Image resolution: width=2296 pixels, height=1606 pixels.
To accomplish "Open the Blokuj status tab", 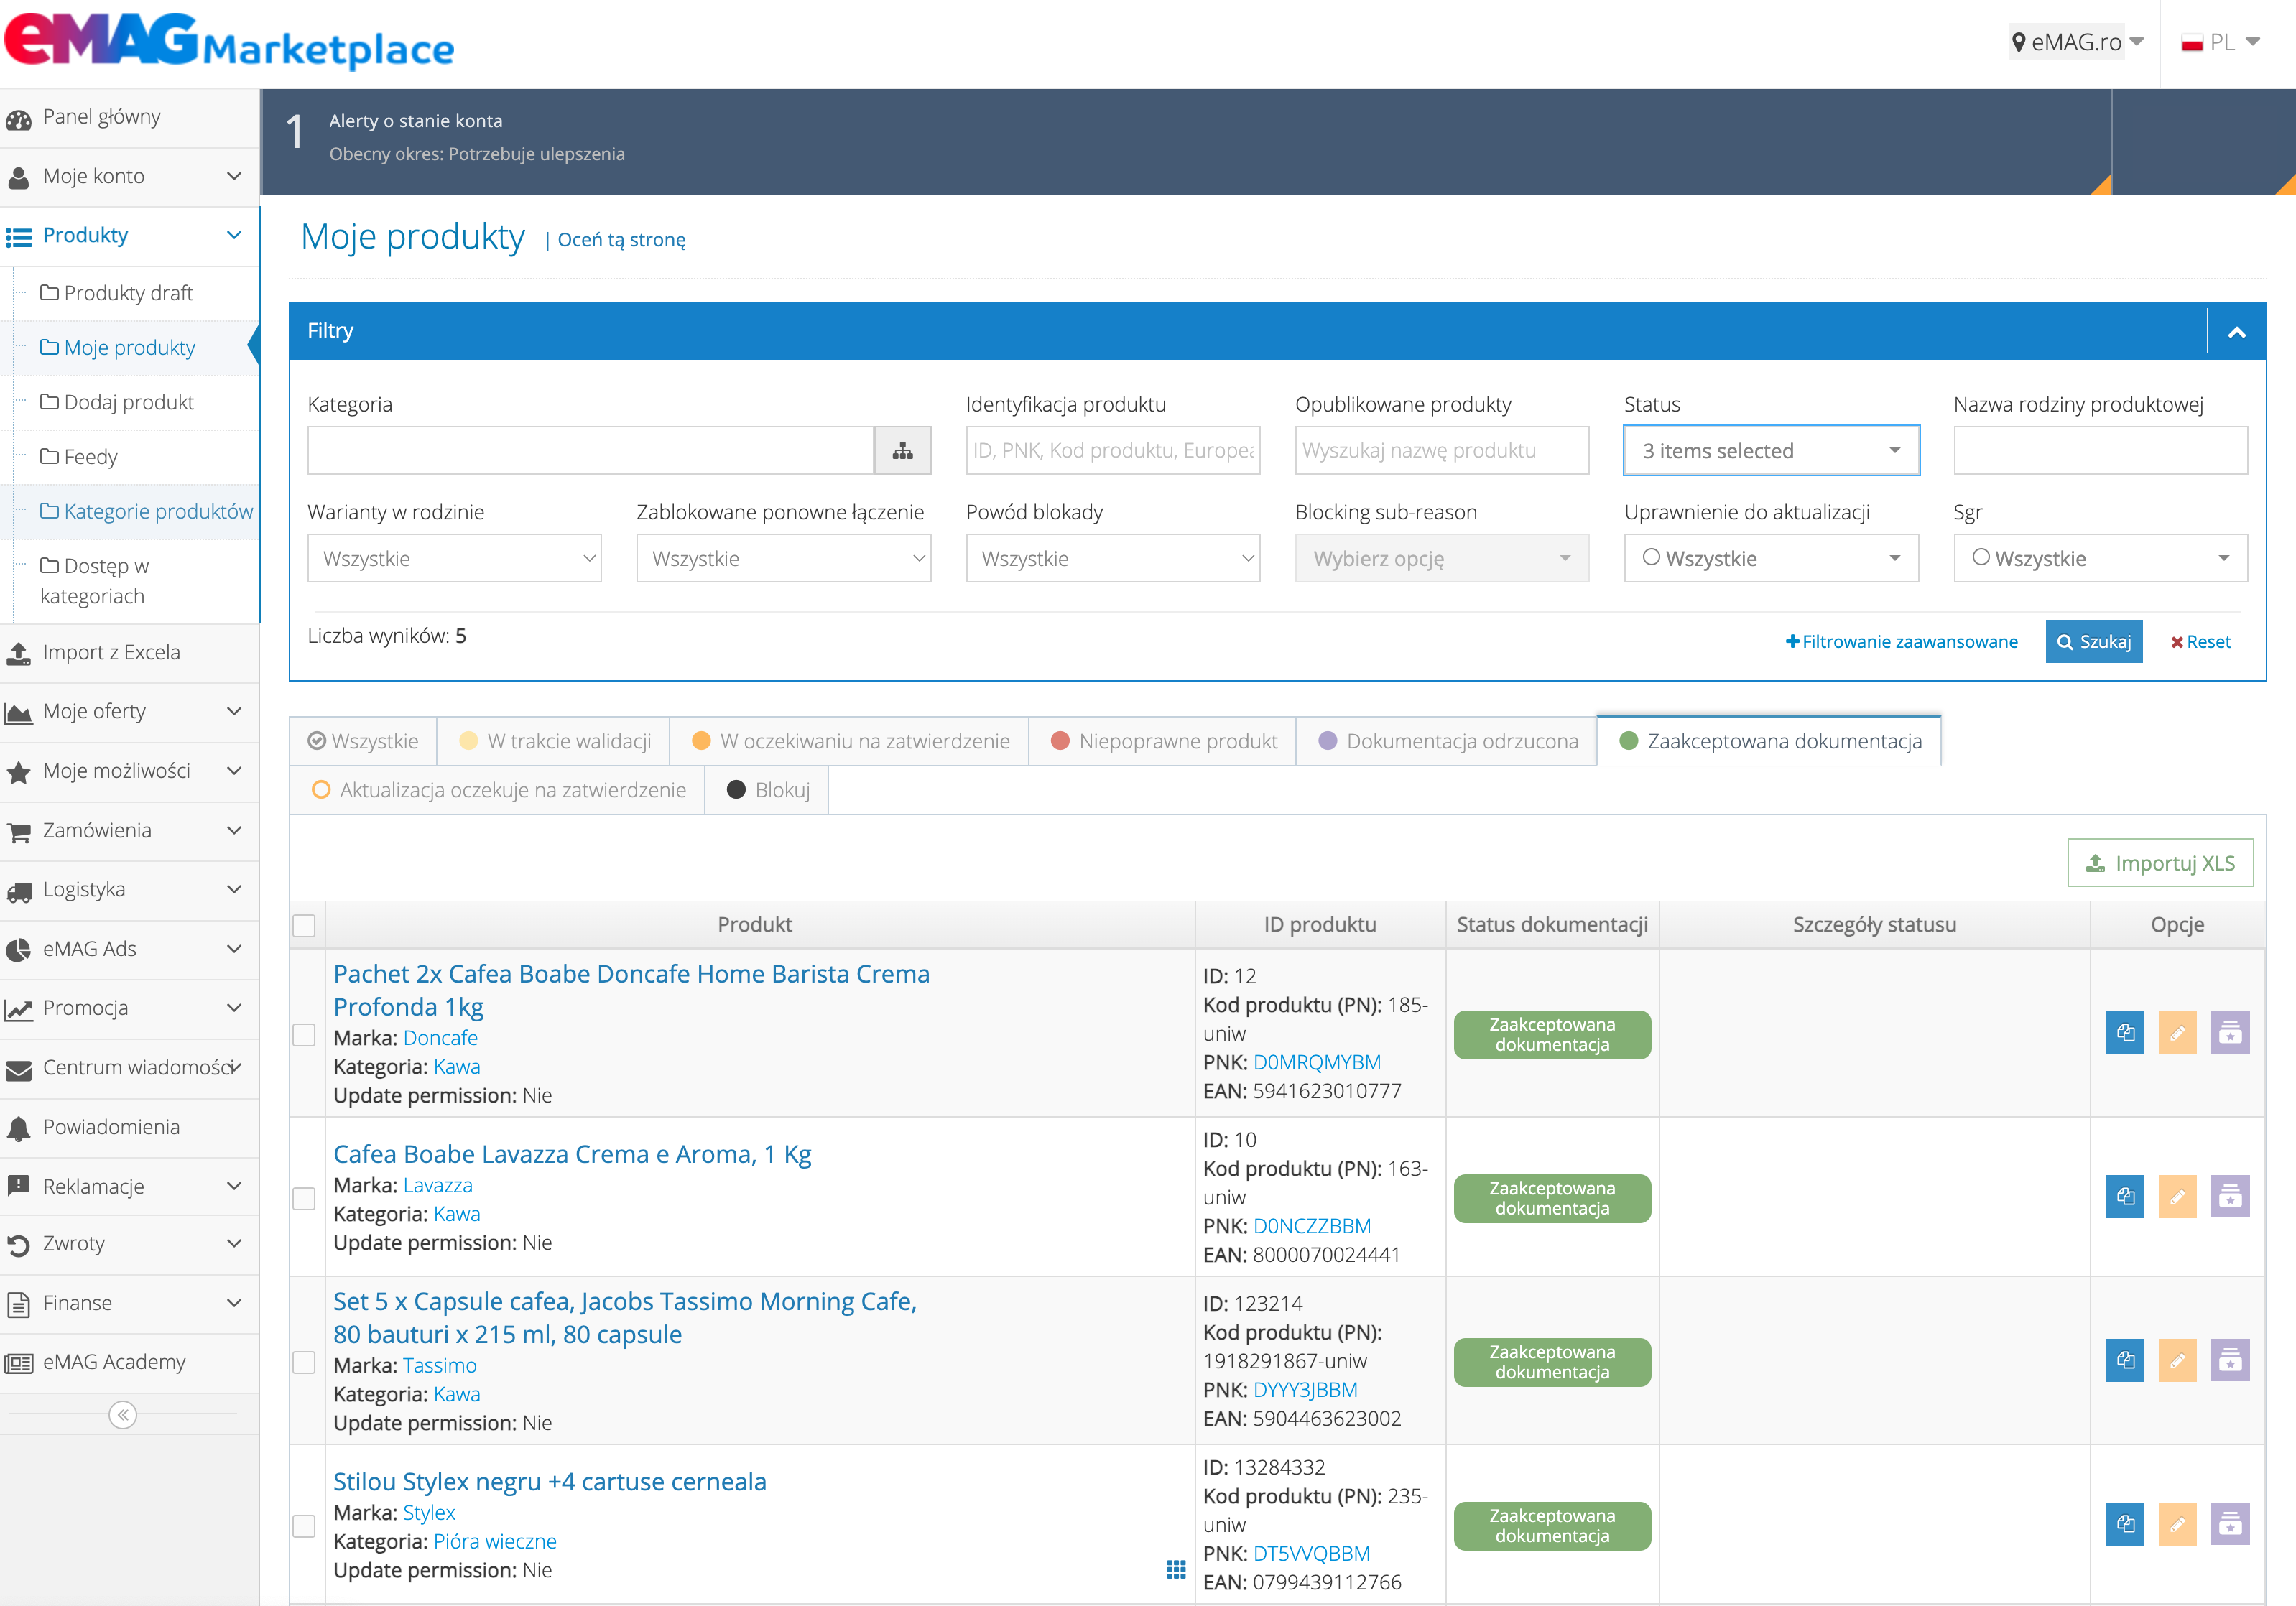I will tap(767, 790).
